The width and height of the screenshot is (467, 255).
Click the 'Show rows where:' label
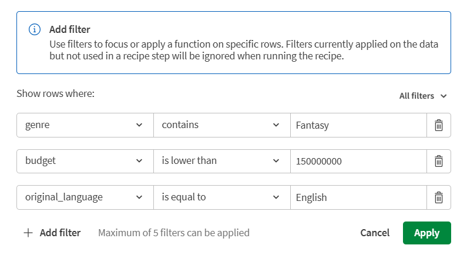55,93
